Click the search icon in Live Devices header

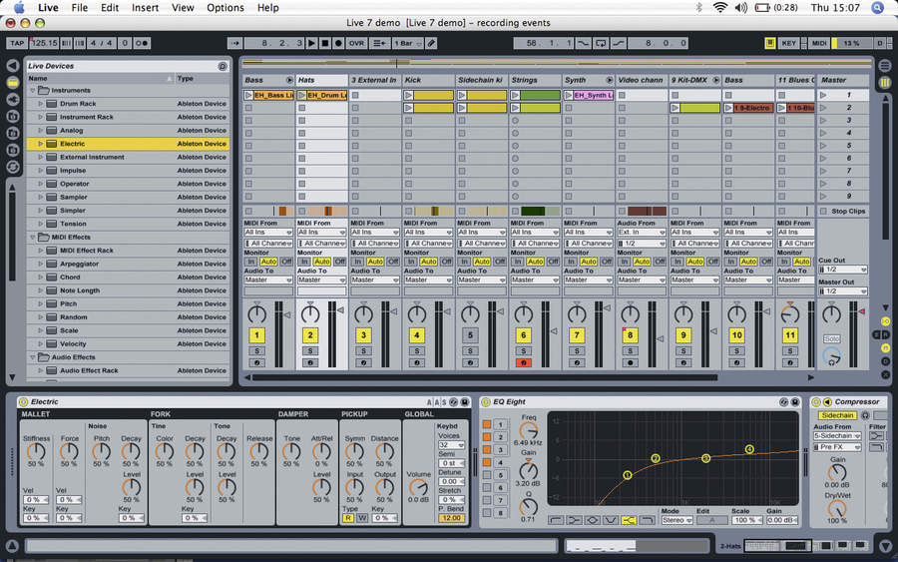[x=223, y=67]
